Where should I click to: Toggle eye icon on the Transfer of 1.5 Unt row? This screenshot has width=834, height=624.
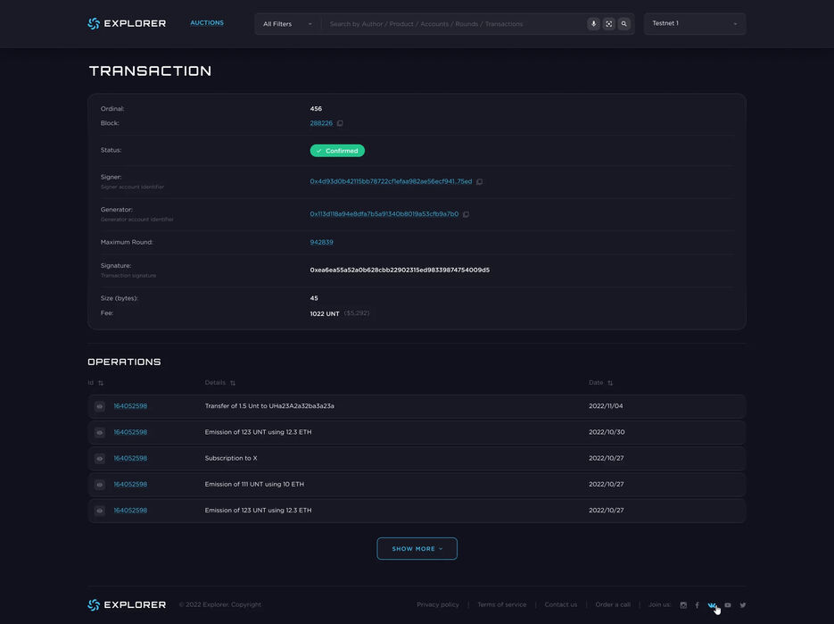click(100, 406)
